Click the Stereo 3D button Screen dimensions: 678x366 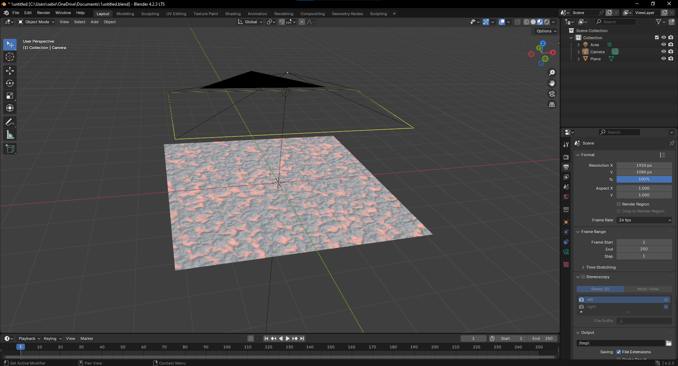pos(600,289)
